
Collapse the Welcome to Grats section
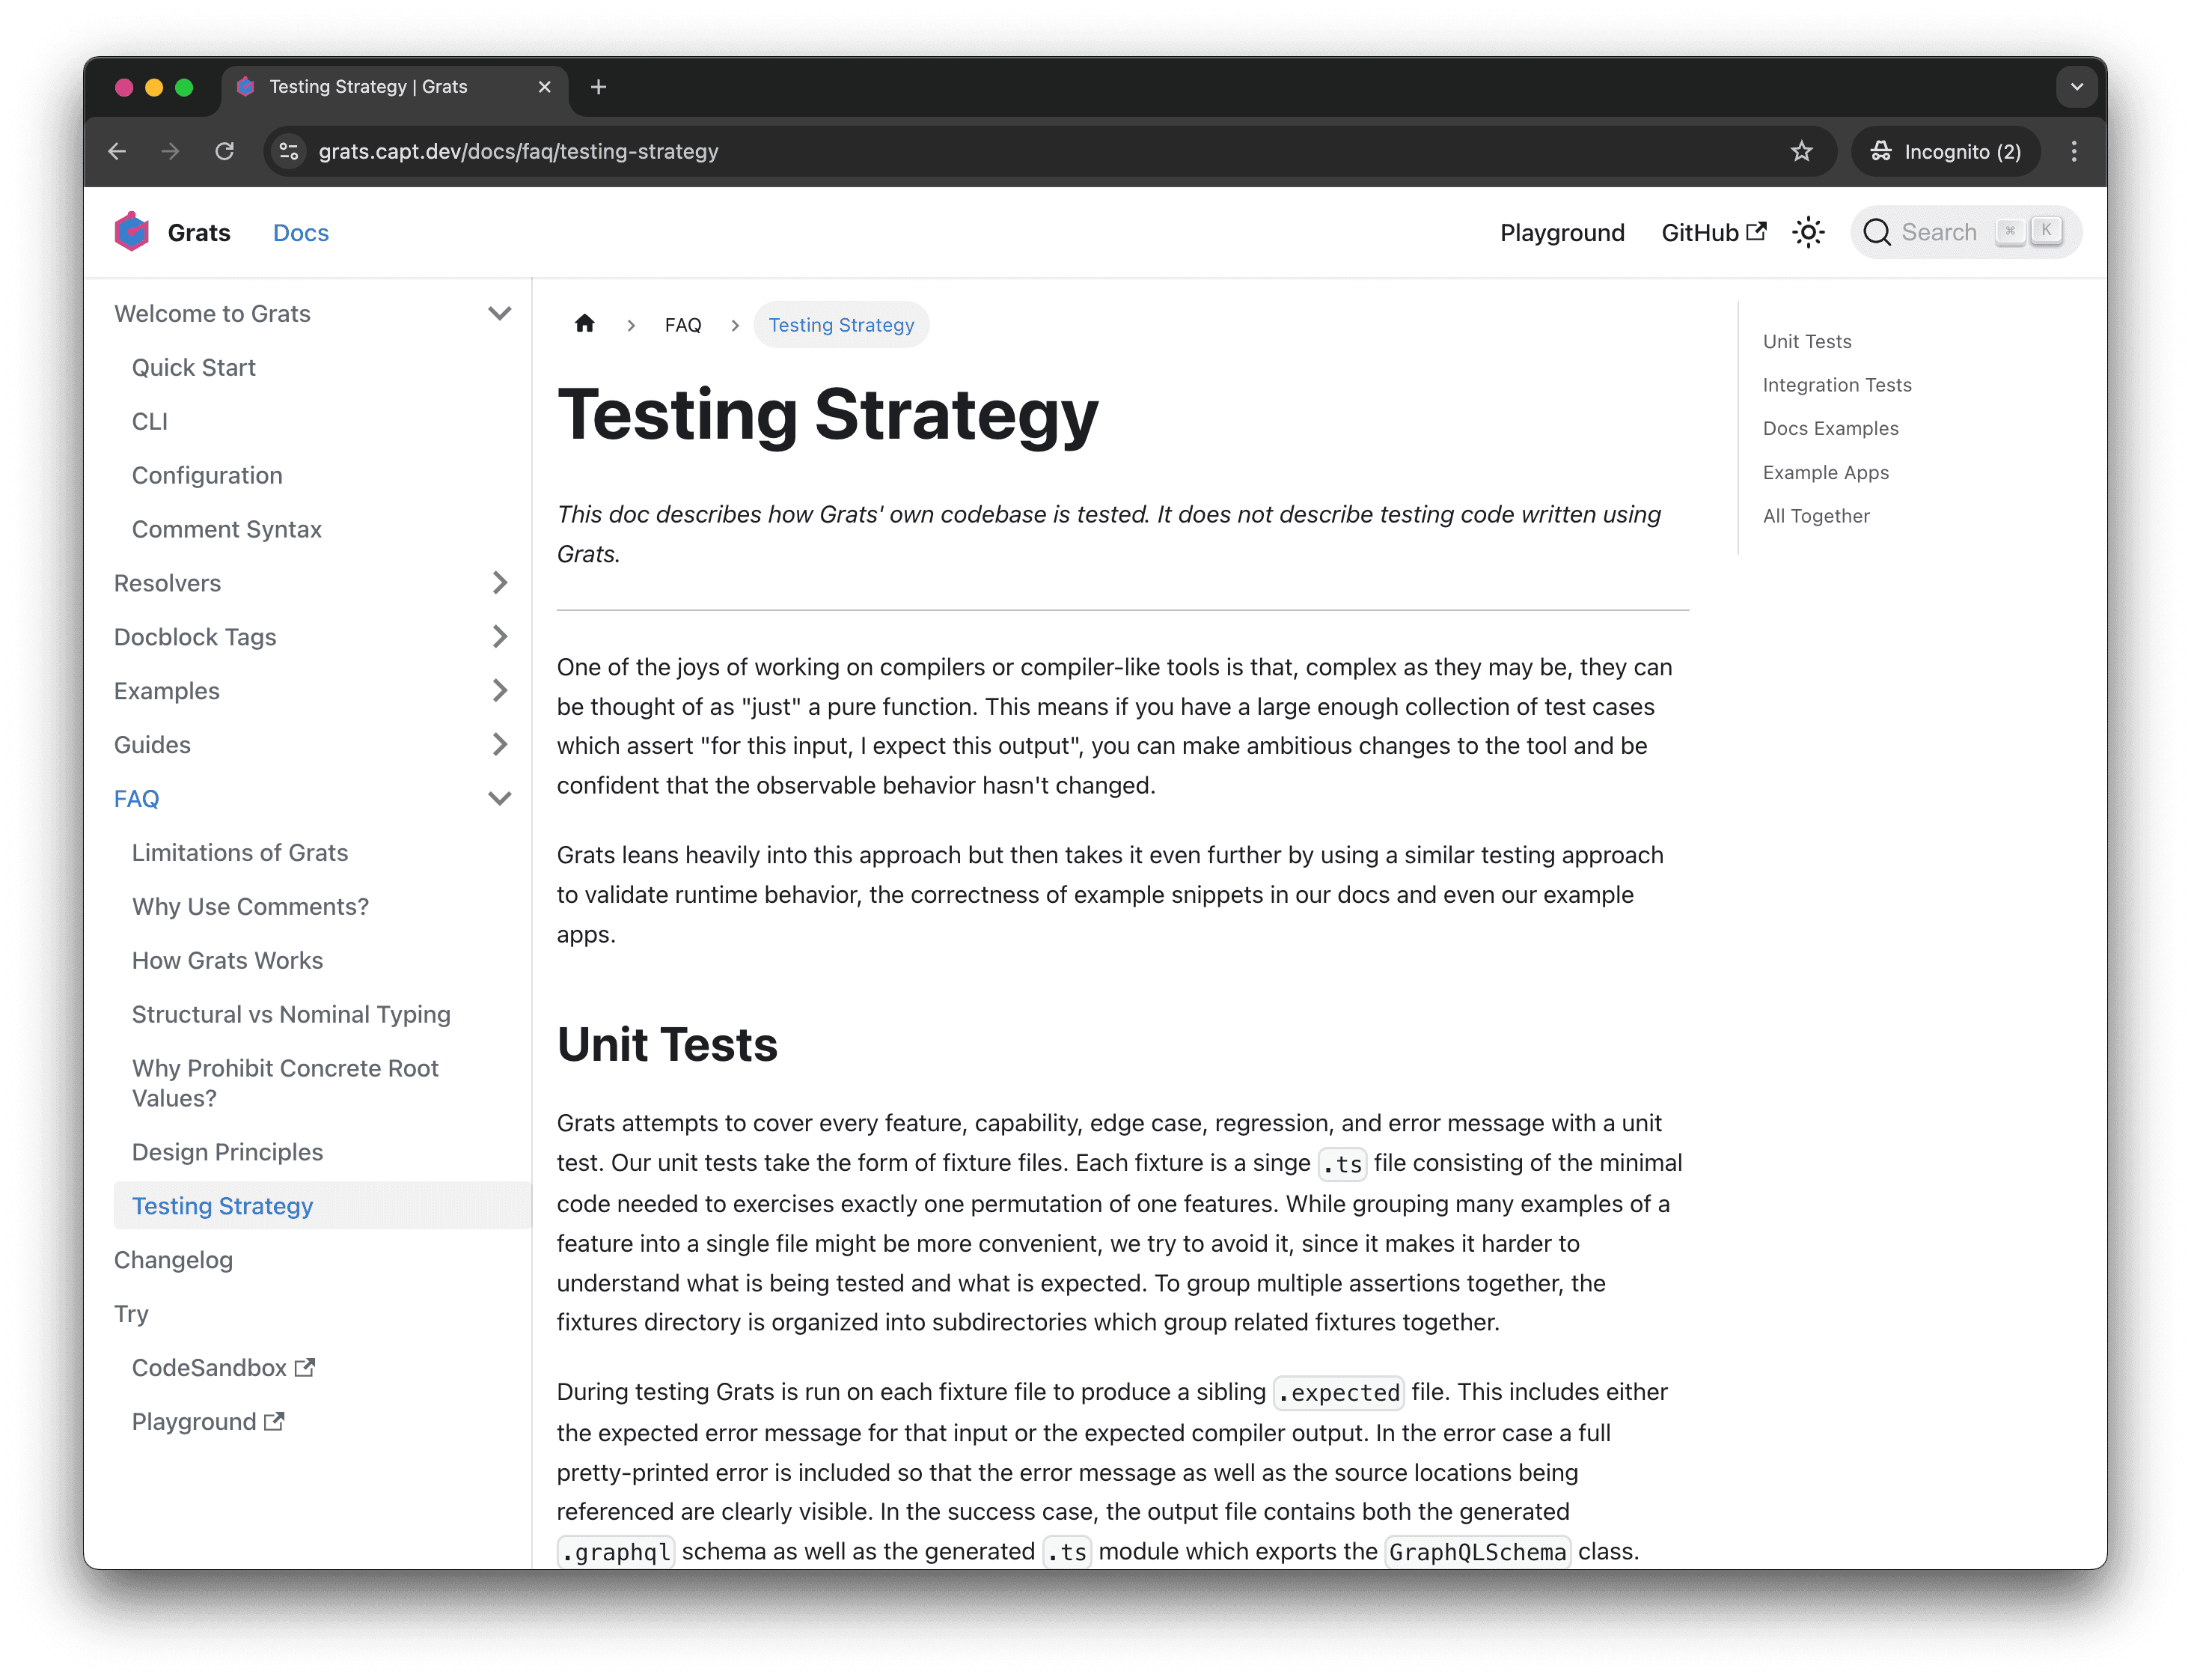(x=500, y=314)
